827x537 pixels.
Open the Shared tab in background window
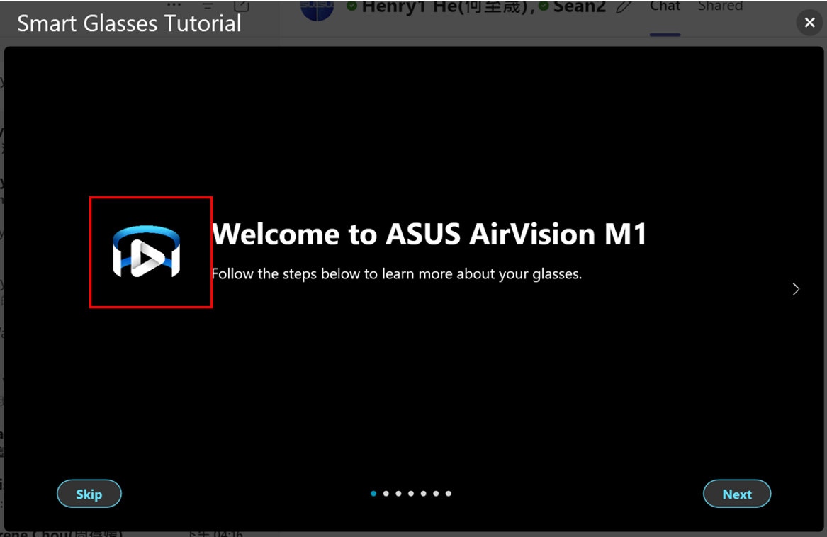pyautogui.click(x=720, y=6)
